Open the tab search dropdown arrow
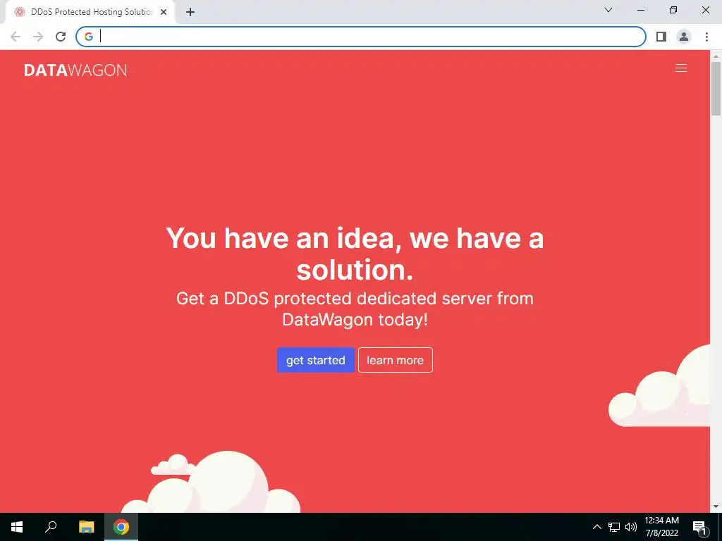722x541 pixels. [608, 10]
